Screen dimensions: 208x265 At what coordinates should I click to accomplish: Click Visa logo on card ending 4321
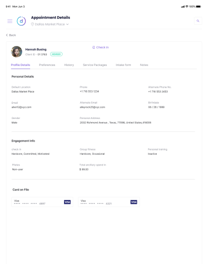coord(134,202)
